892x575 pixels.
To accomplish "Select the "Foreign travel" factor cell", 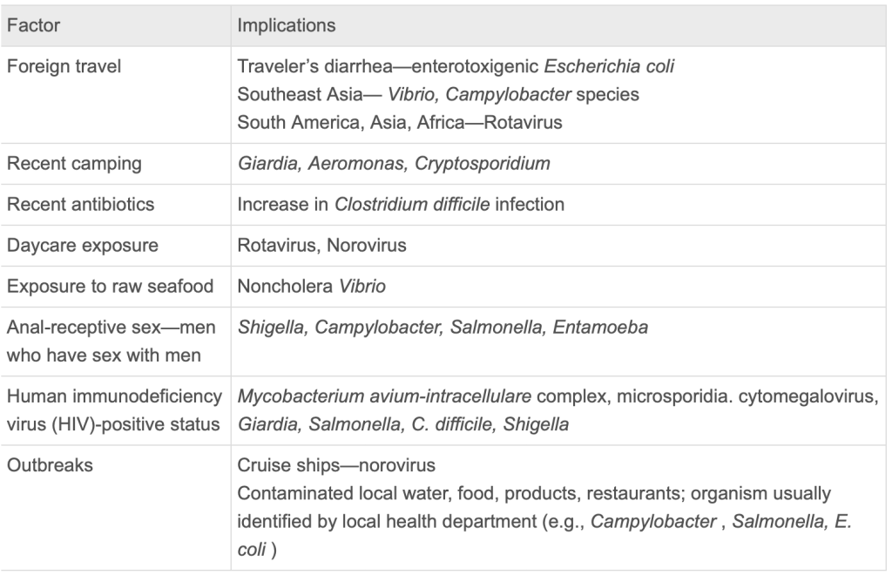I will (x=64, y=67).
